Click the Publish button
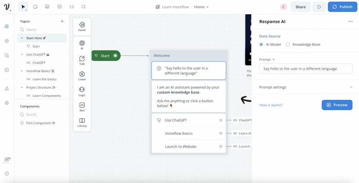This screenshot has width=359, height=183. pyautogui.click(x=342, y=7)
